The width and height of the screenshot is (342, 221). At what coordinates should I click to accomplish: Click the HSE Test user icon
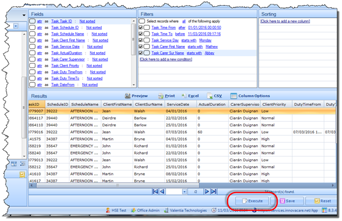point(108,210)
